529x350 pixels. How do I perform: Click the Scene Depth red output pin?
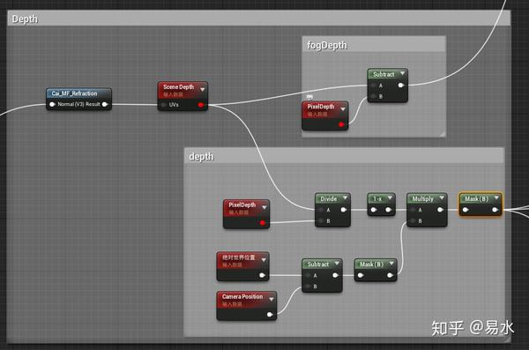[201, 105]
